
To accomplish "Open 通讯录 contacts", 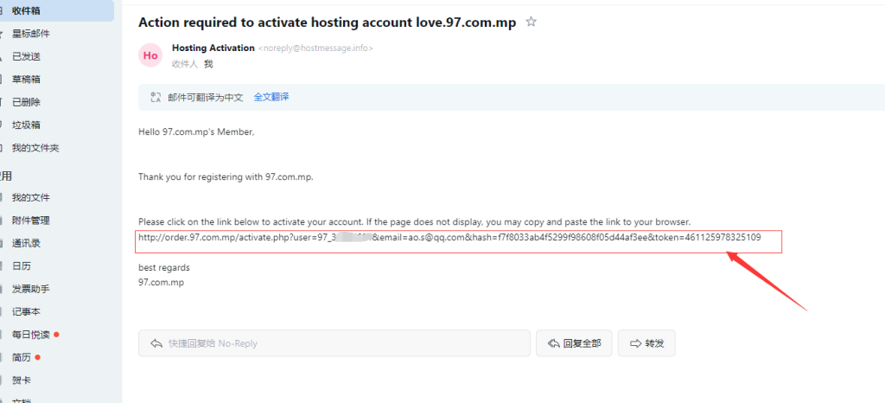I will [x=26, y=244].
